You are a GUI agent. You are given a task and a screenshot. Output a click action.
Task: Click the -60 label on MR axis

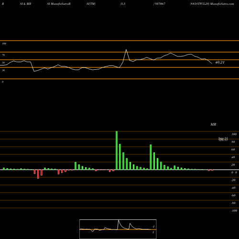pyautogui.click(x=233, y=196)
